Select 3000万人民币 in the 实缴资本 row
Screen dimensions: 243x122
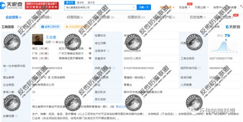click(x=132, y=58)
